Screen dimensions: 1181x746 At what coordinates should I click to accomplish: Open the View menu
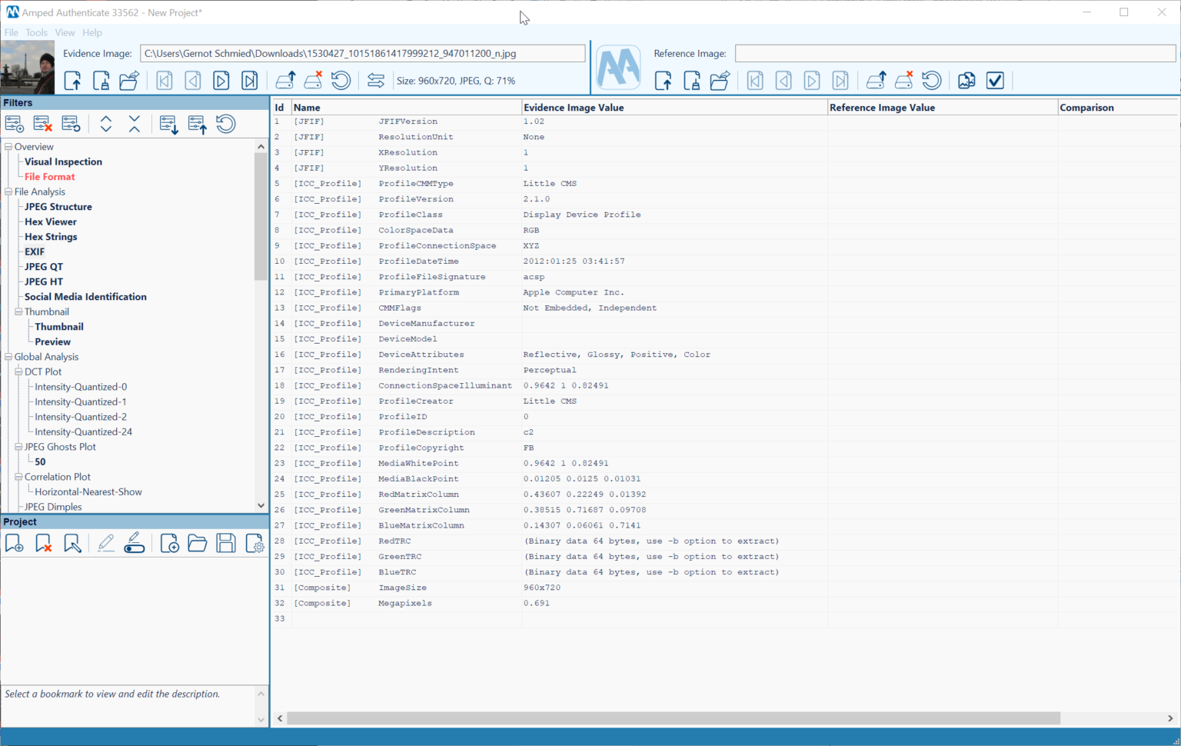coord(65,32)
